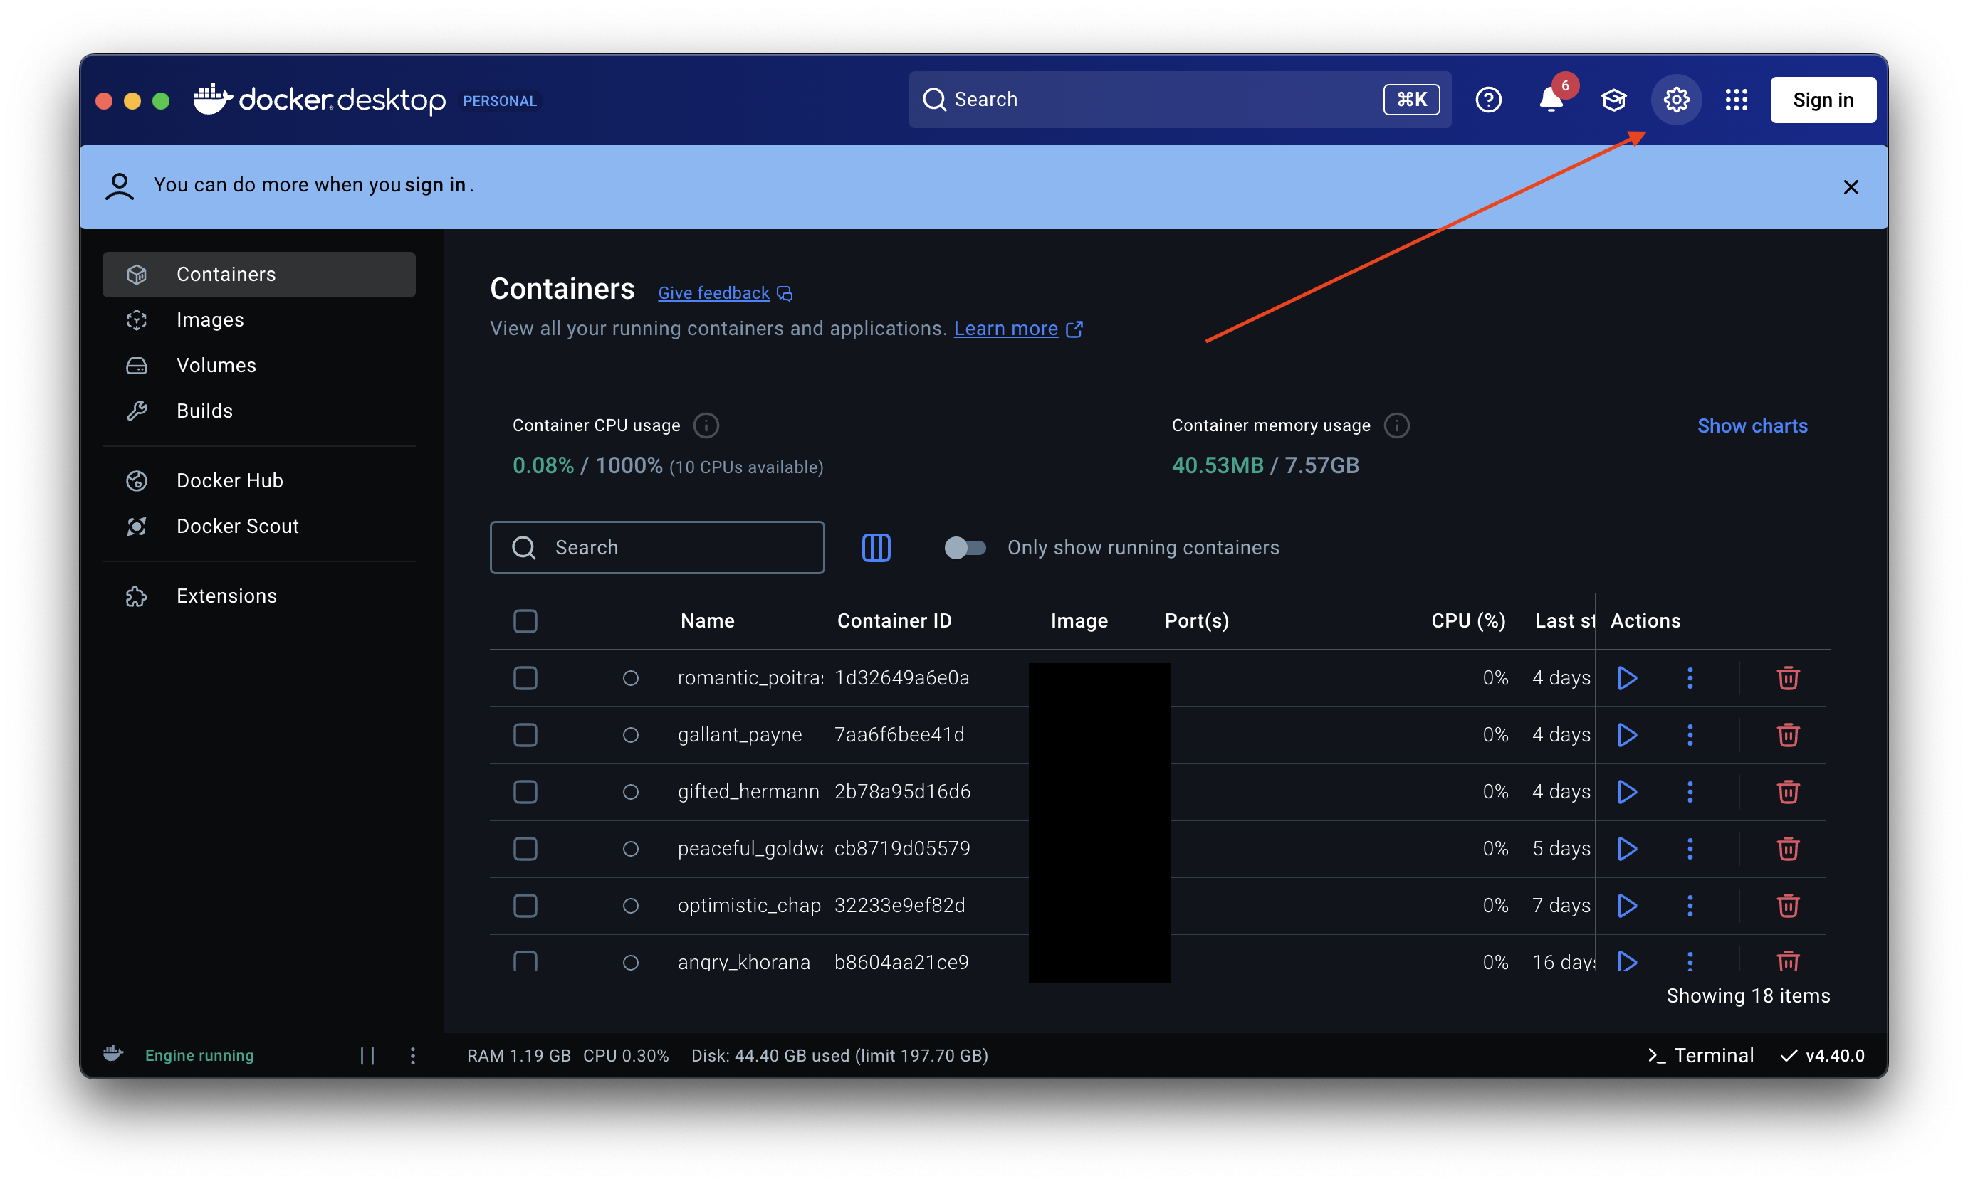Open more actions for gifted_hermann

[x=1690, y=791]
